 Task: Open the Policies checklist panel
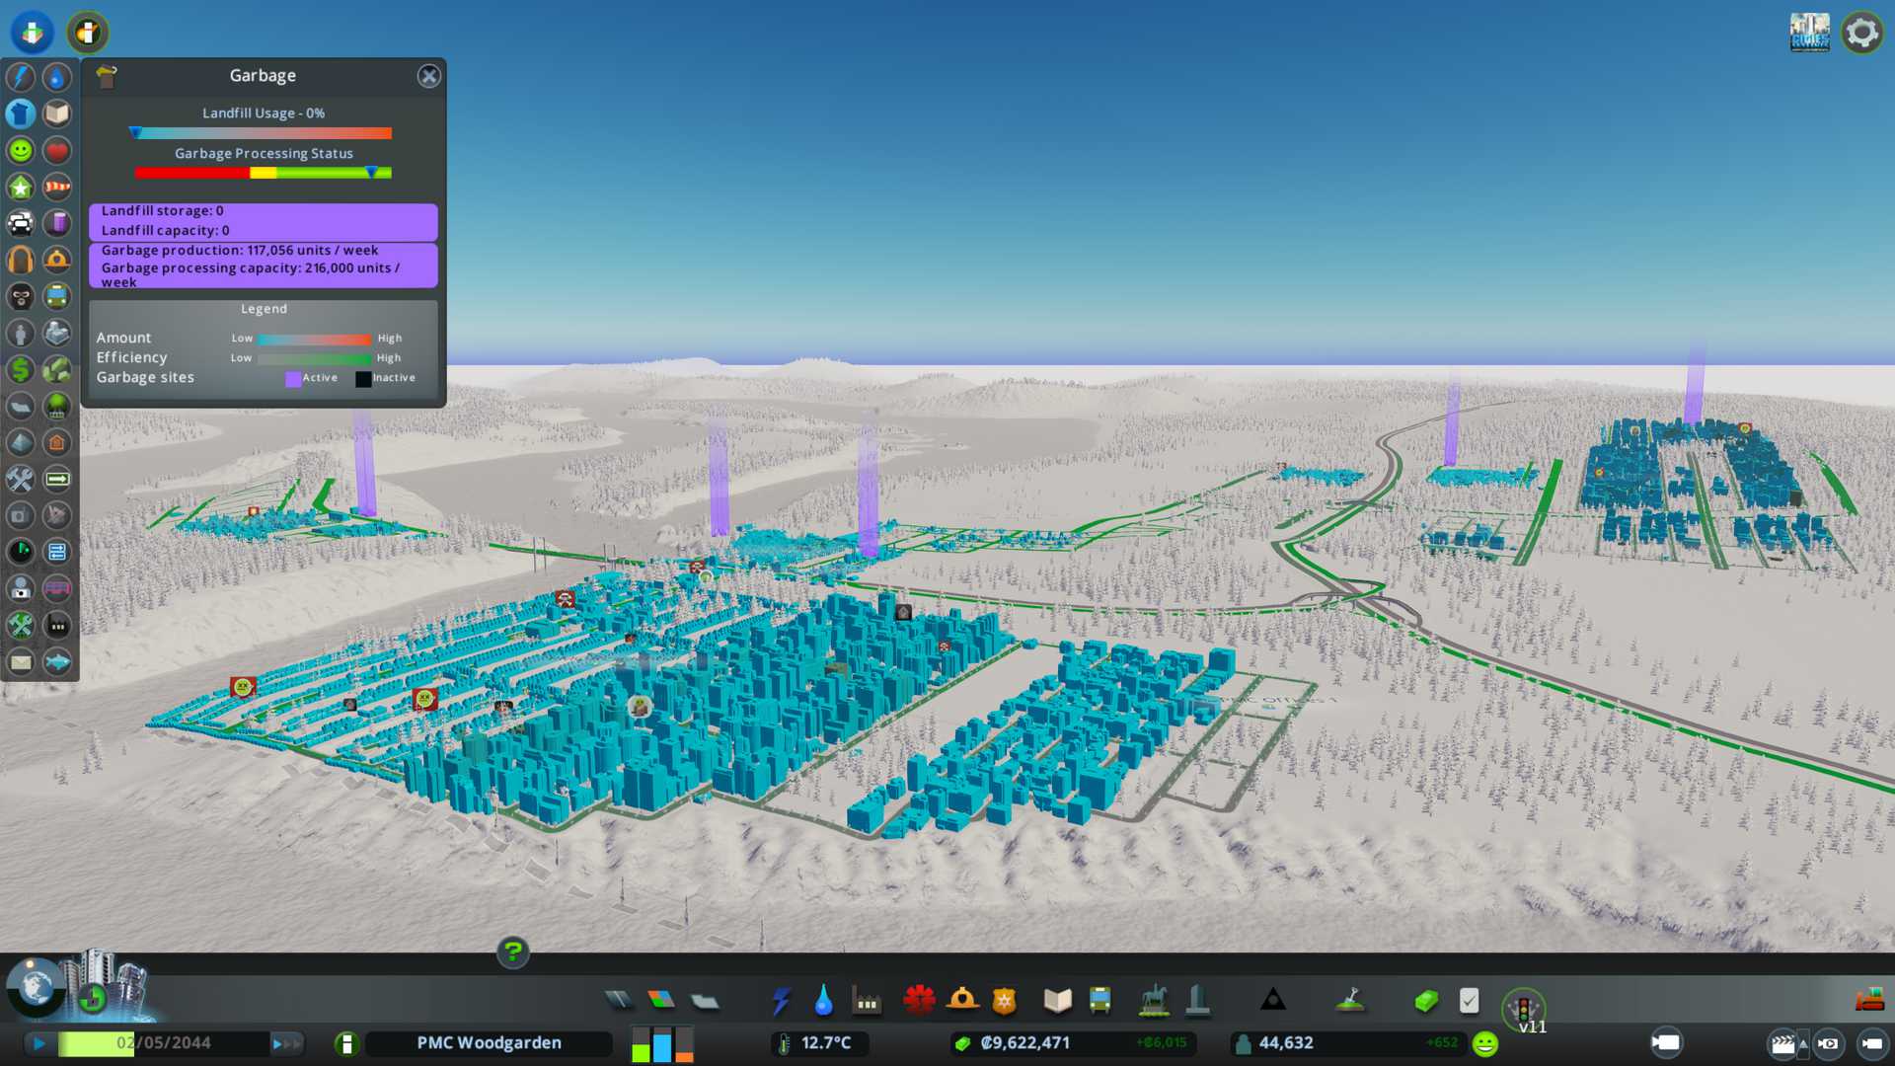coord(1469,1001)
